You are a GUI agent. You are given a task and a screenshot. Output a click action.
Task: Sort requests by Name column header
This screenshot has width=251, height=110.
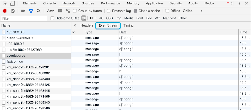pos(36,25)
